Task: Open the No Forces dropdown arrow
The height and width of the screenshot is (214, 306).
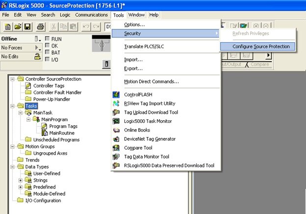Action: coord(38,48)
